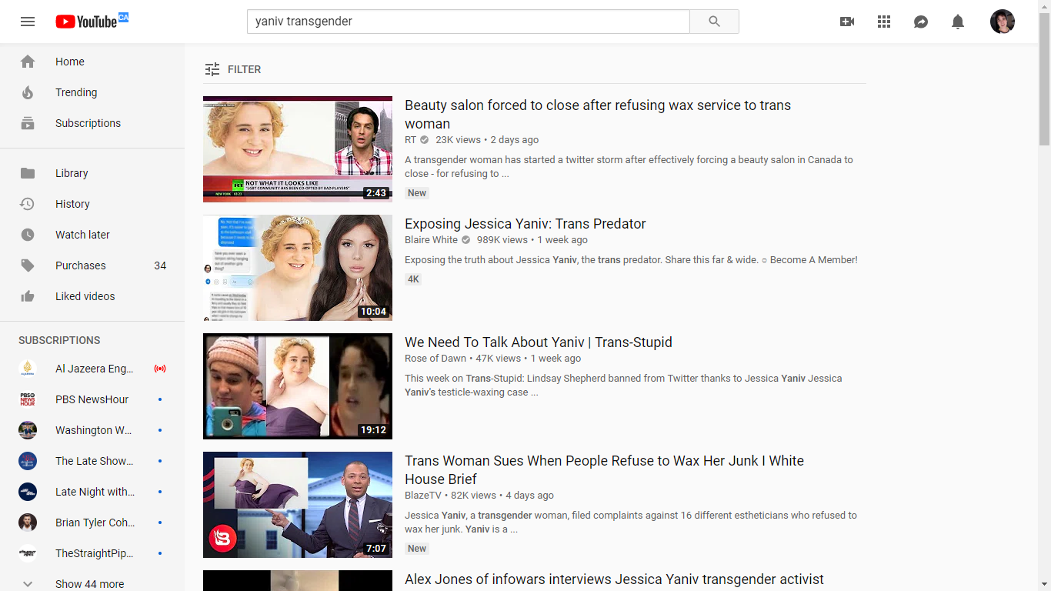Click the search magnifier button
This screenshot has height=591, width=1051.
tap(714, 22)
